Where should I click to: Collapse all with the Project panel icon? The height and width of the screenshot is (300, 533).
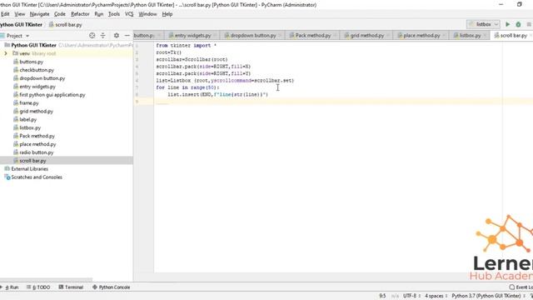102,35
